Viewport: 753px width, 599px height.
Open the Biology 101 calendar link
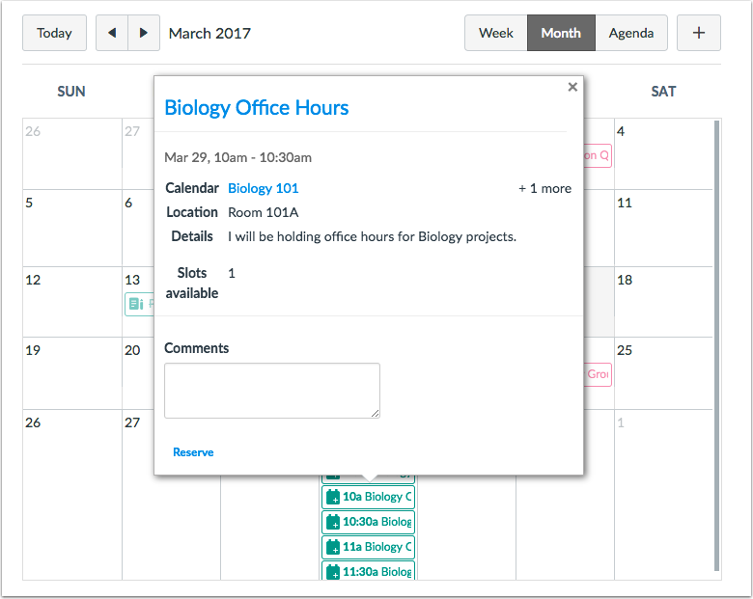264,188
